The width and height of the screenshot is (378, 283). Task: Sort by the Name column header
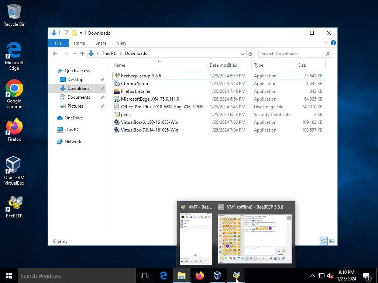click(x=159, y=65)
